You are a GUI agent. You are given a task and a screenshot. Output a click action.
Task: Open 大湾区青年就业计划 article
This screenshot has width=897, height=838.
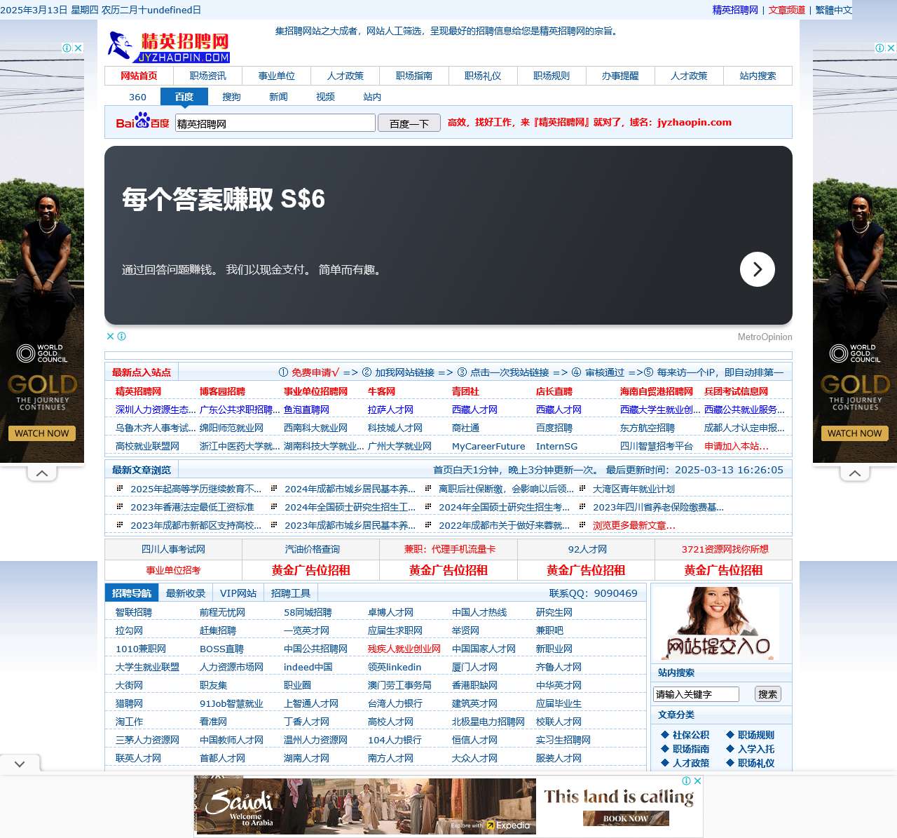coord(634,489)
